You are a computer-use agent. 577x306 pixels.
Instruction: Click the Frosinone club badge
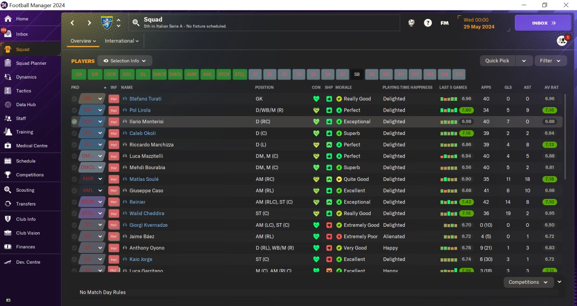pyautogui.click(x=107, y=23)
